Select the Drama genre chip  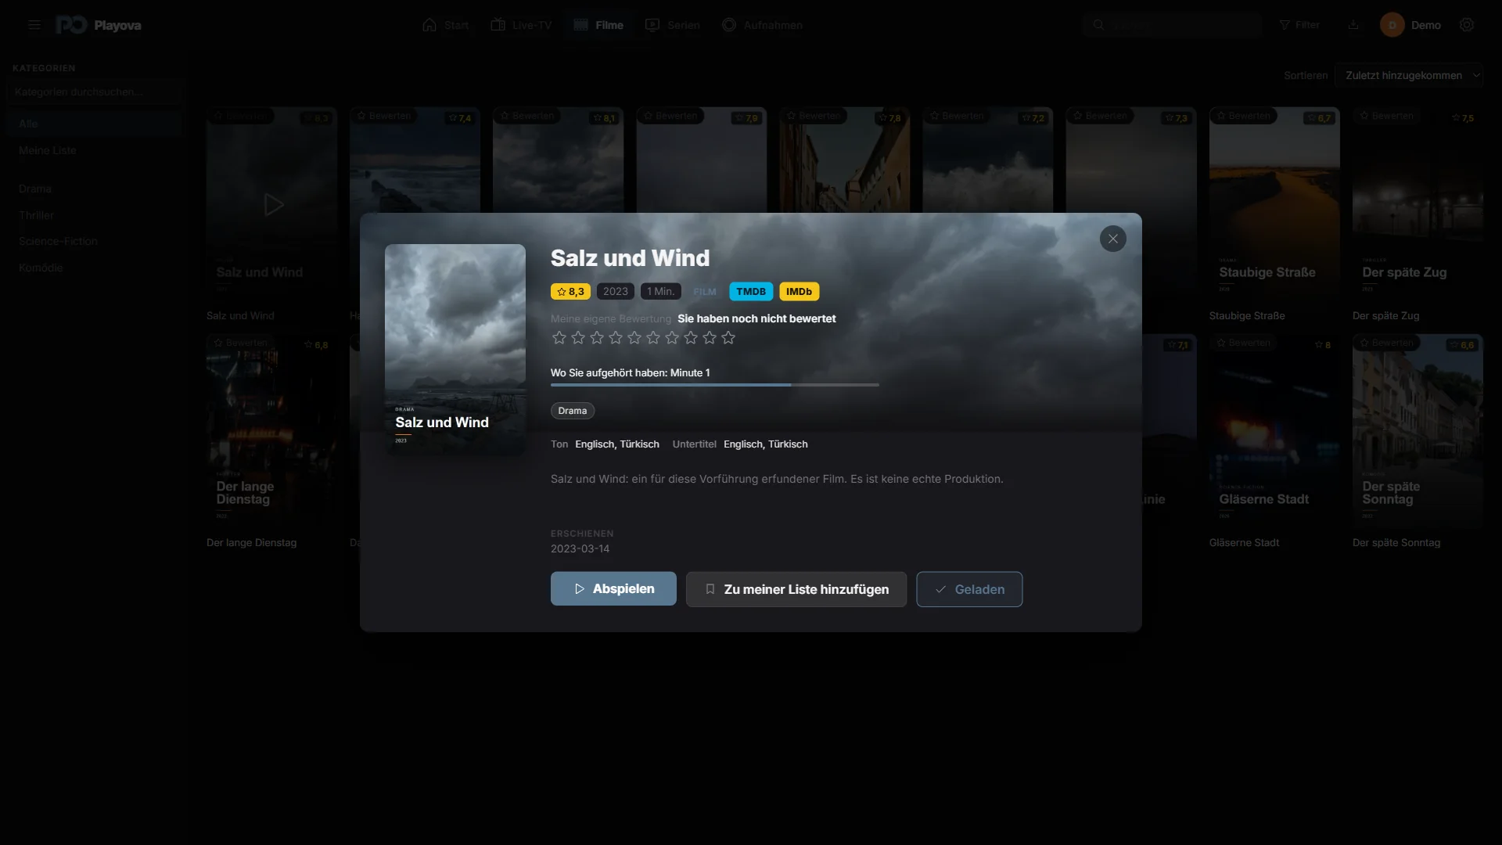tap(573, 411)
